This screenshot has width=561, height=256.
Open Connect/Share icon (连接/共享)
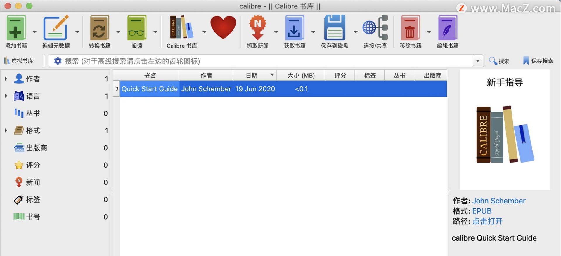click(375, 28)
